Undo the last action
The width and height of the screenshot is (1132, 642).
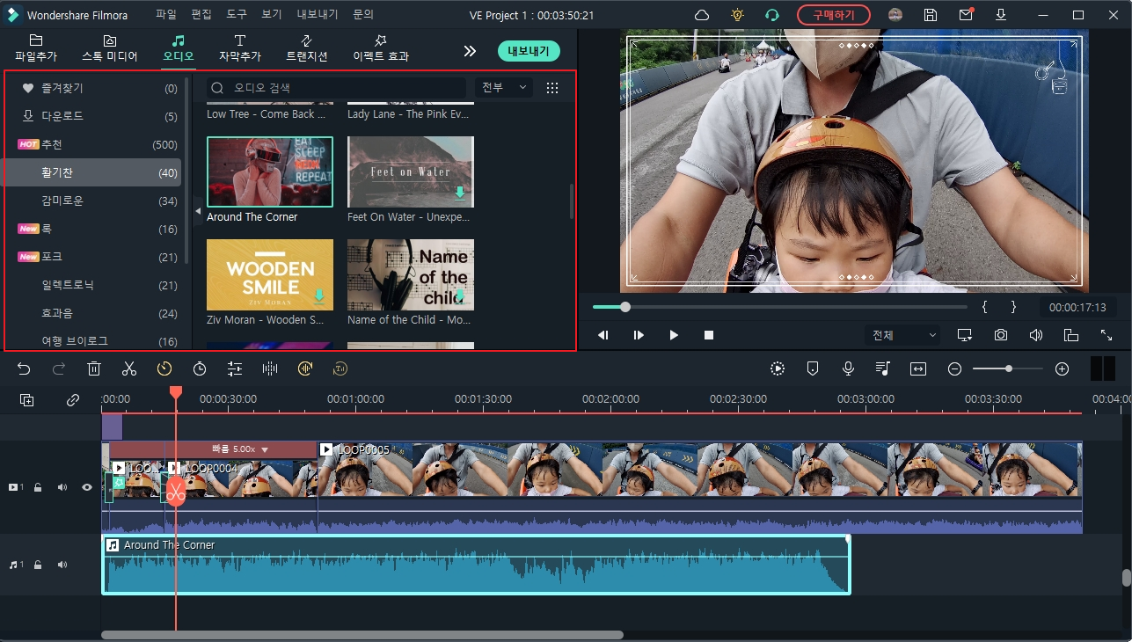coord(24,368)
